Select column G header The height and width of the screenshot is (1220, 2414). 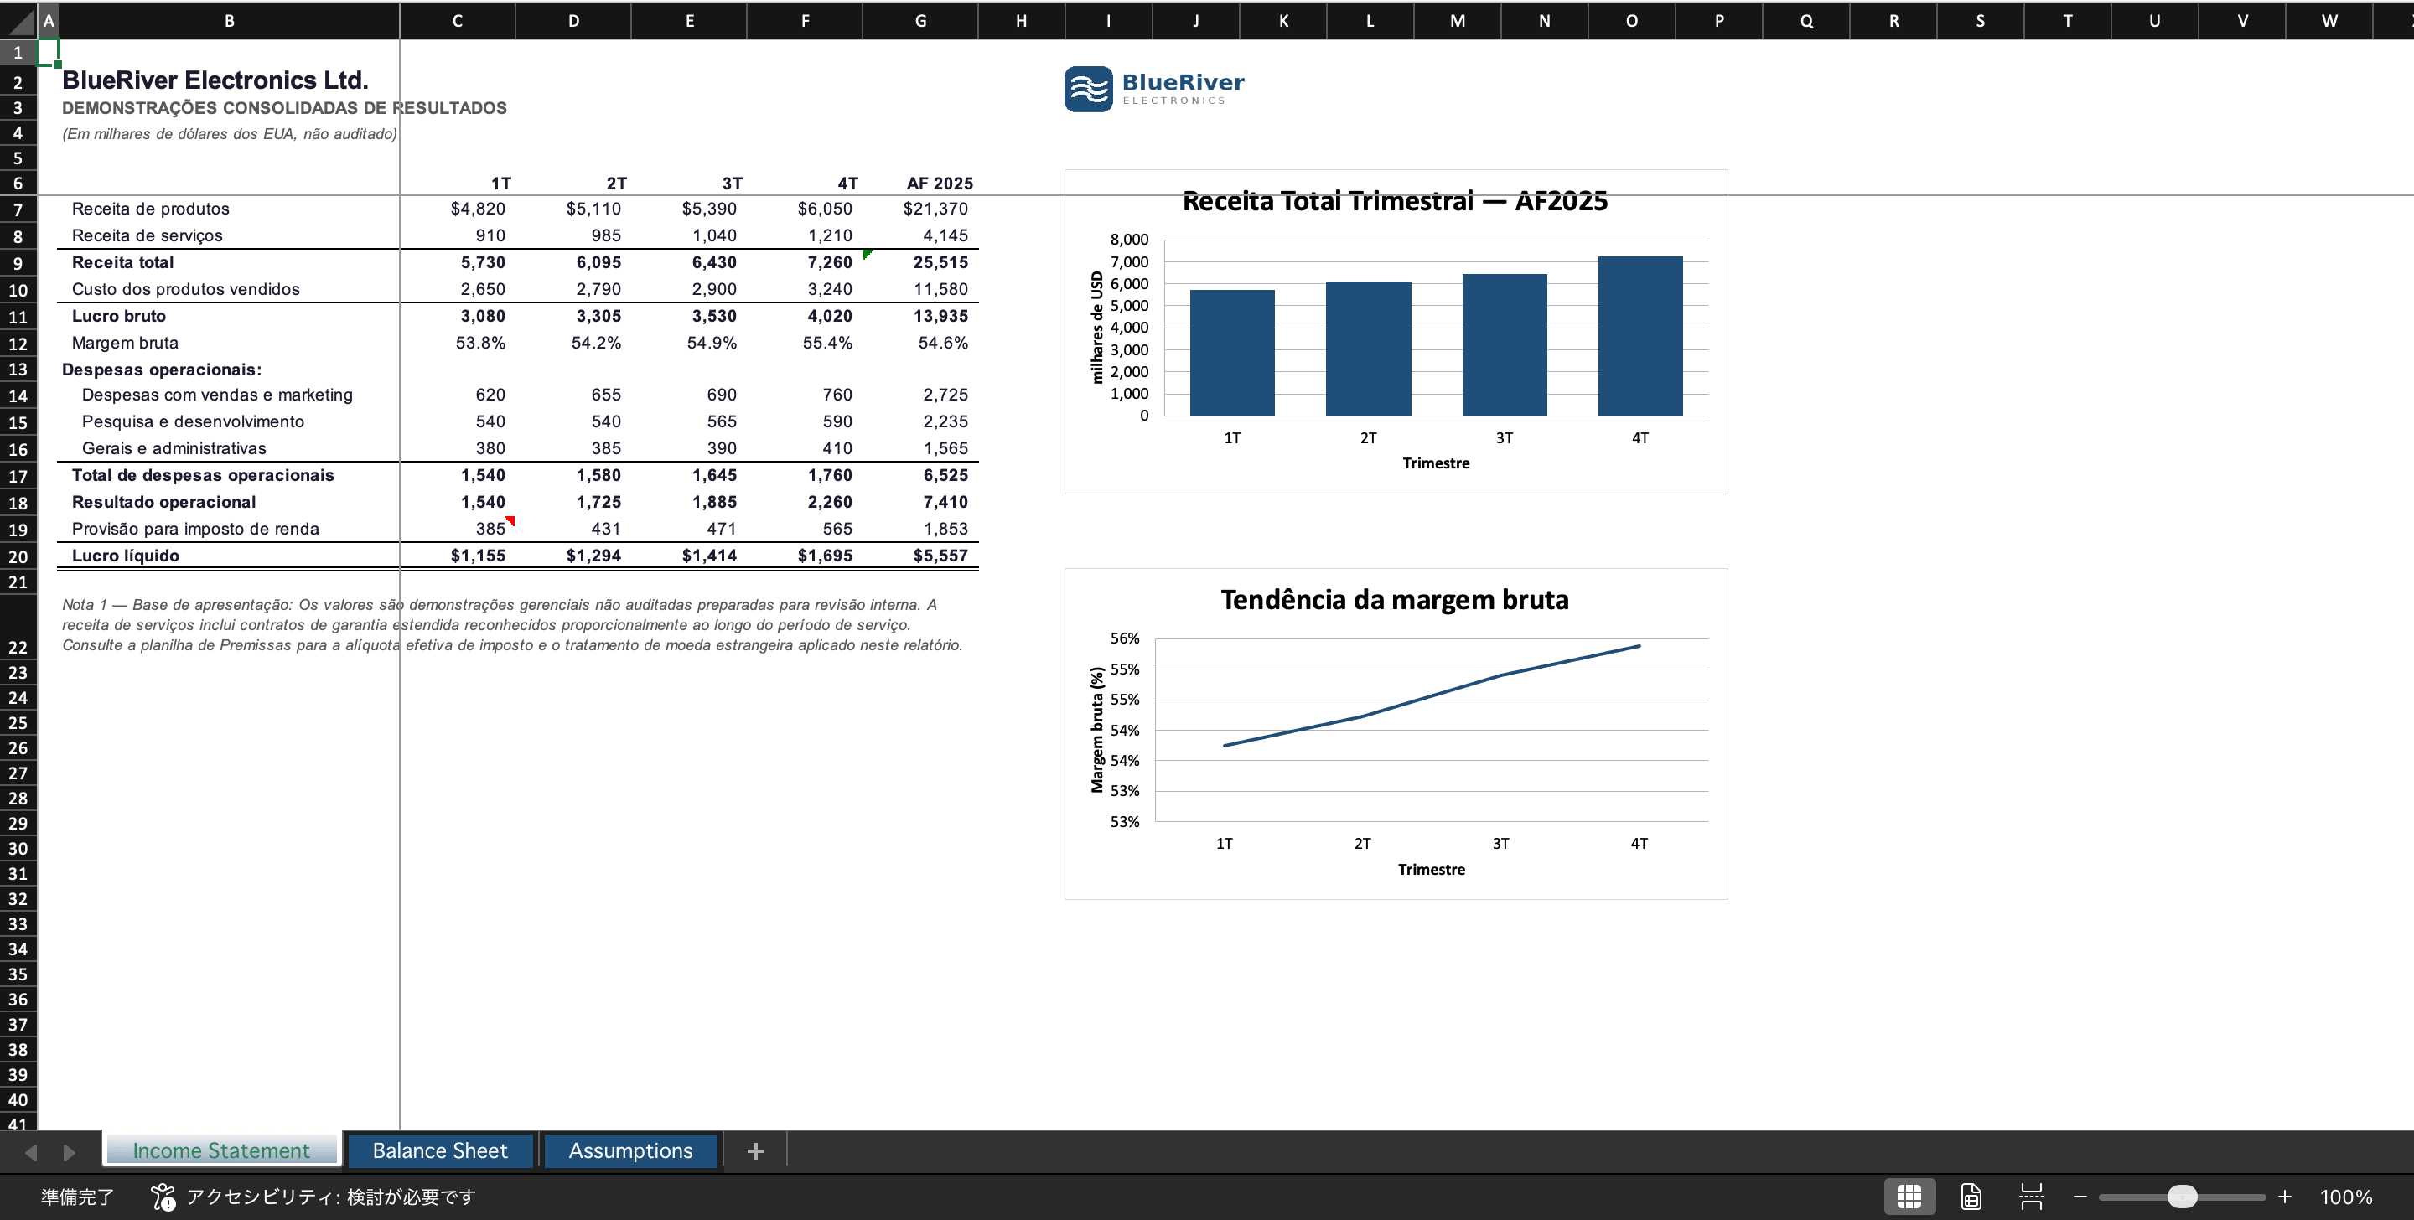tap(920, 21)
